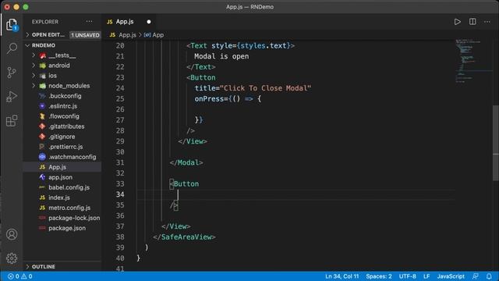This screenshot has height=281, width=499.
Task: Open the Extensions view
Action: click(x=12, y=121)
